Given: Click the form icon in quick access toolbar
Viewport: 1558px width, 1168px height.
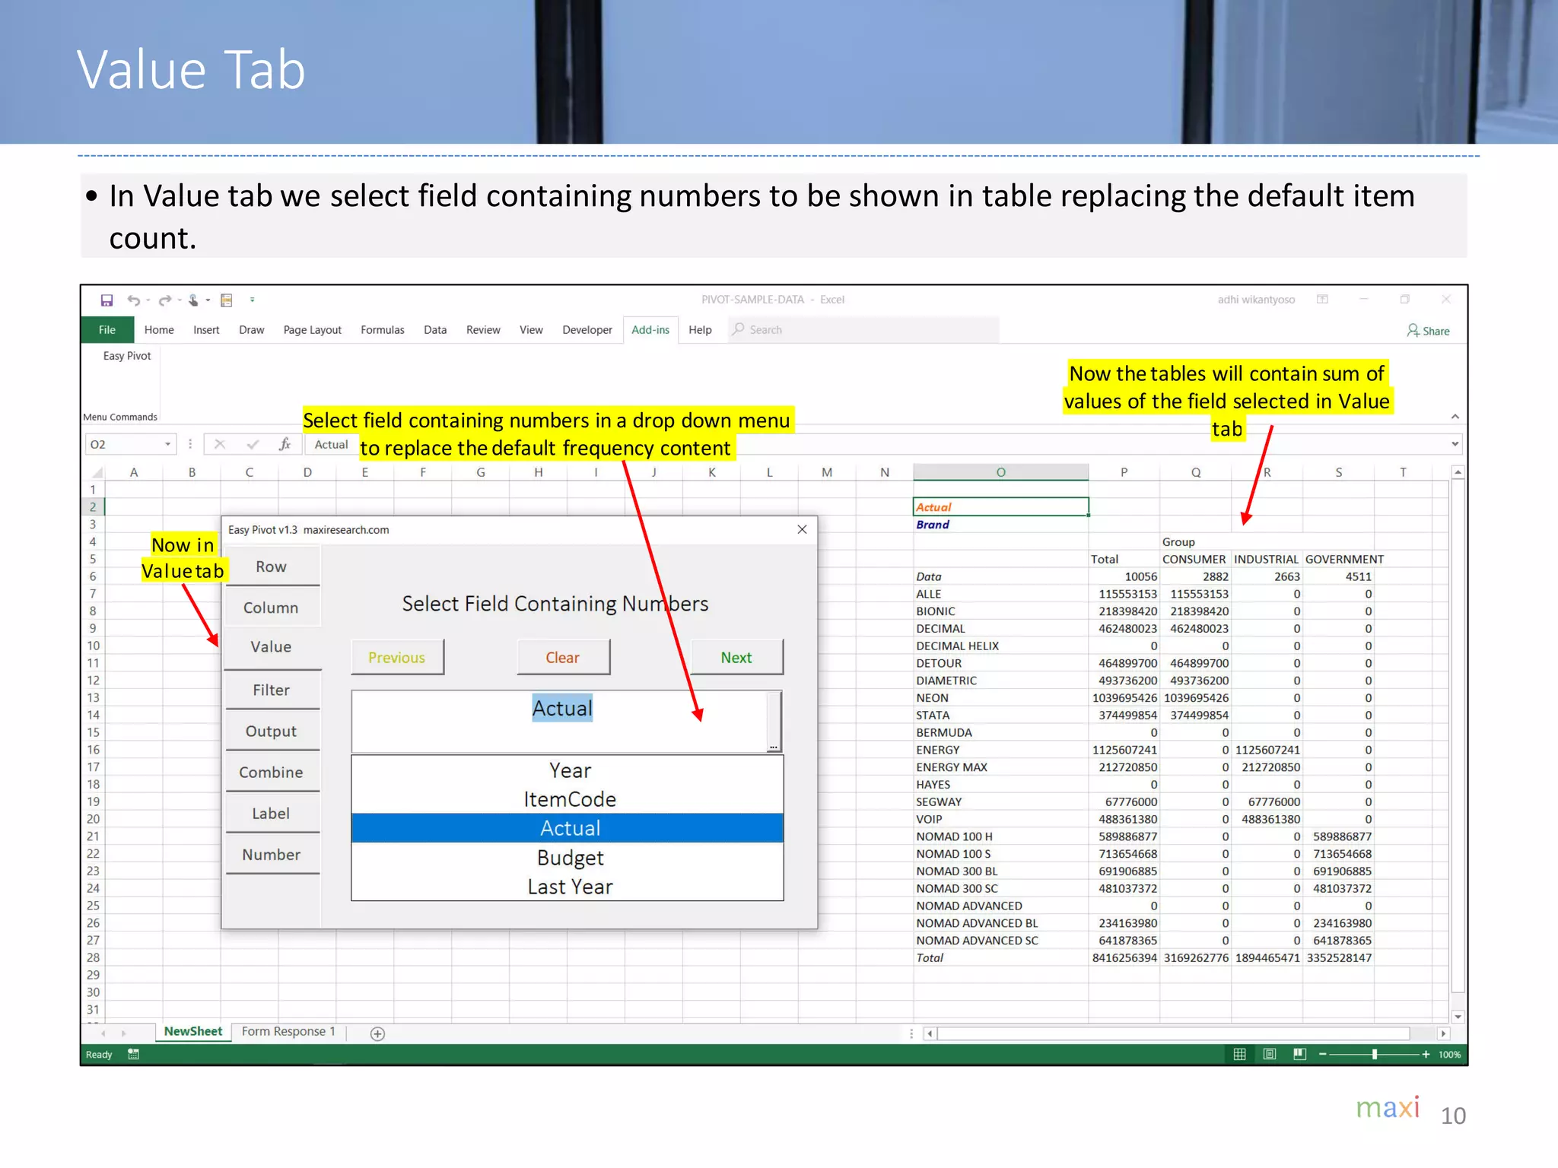Looking at the screenshot, I should click(x=226, y=300).
